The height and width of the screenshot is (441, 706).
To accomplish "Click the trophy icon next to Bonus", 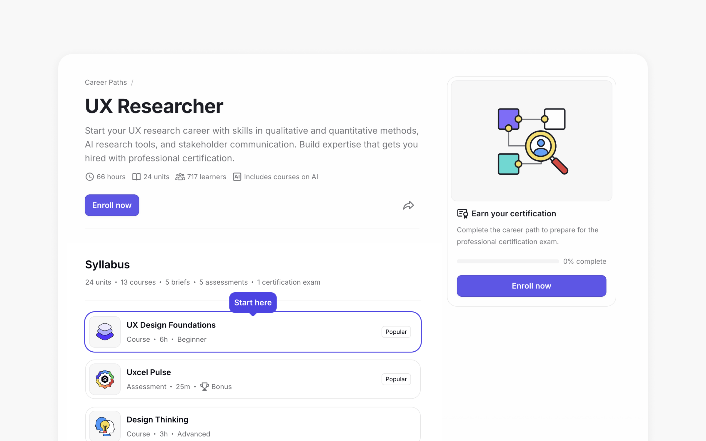I will coord(205,386).
